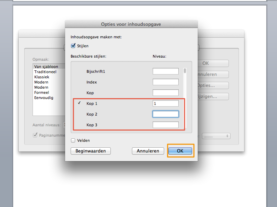Image resolution: width=277 pixels, height=207 pixels.
Task: Toggle Paginanummers checkbox in background dialog
Action: coord(35,135)
